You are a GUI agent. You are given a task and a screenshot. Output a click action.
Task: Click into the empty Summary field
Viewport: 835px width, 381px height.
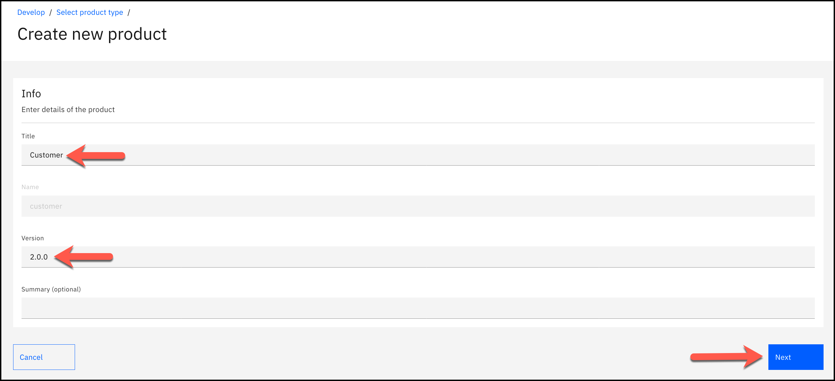[417, 308]
